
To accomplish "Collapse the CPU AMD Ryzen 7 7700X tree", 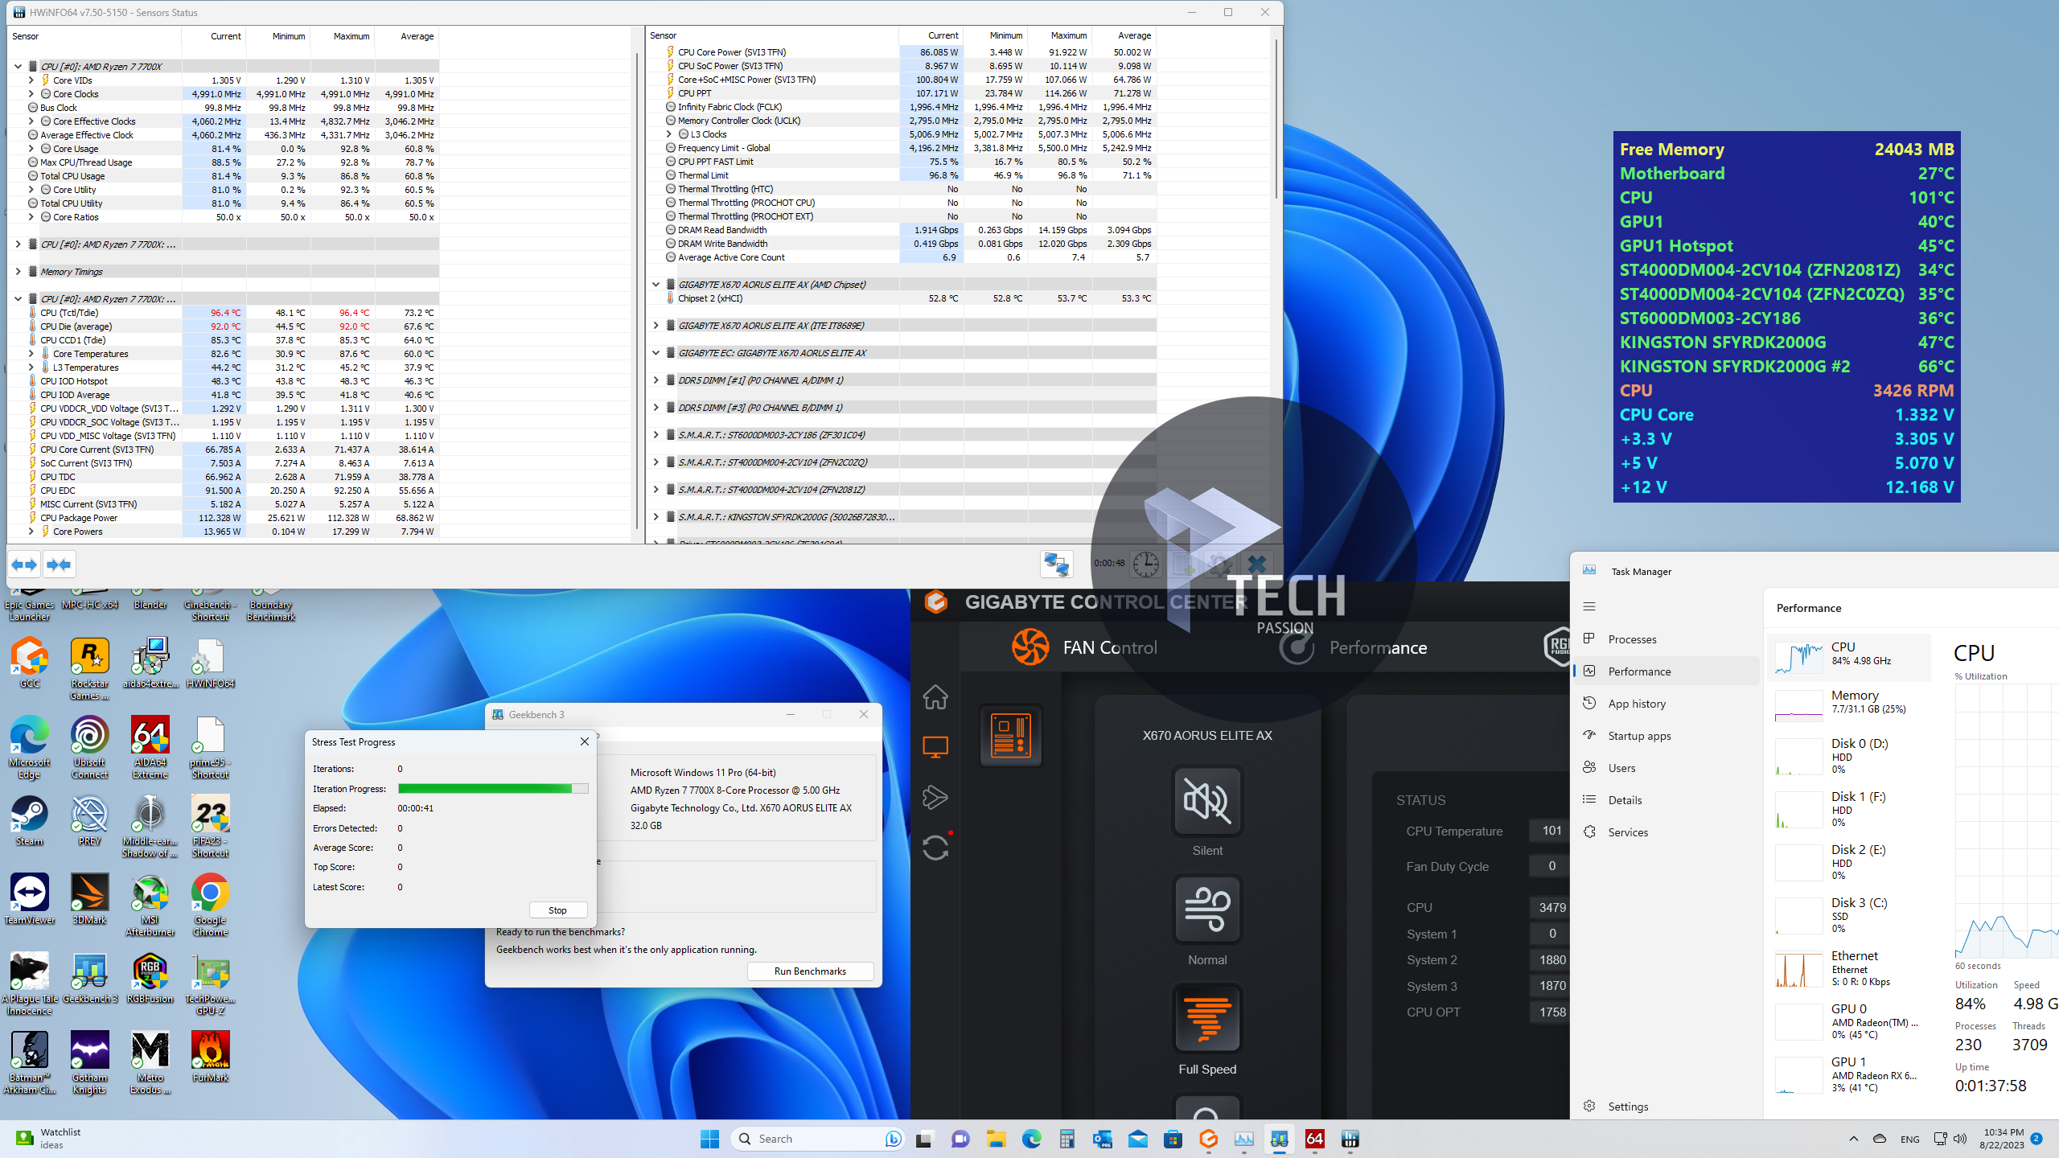I will pyautogui.click(x=18, y=67).
